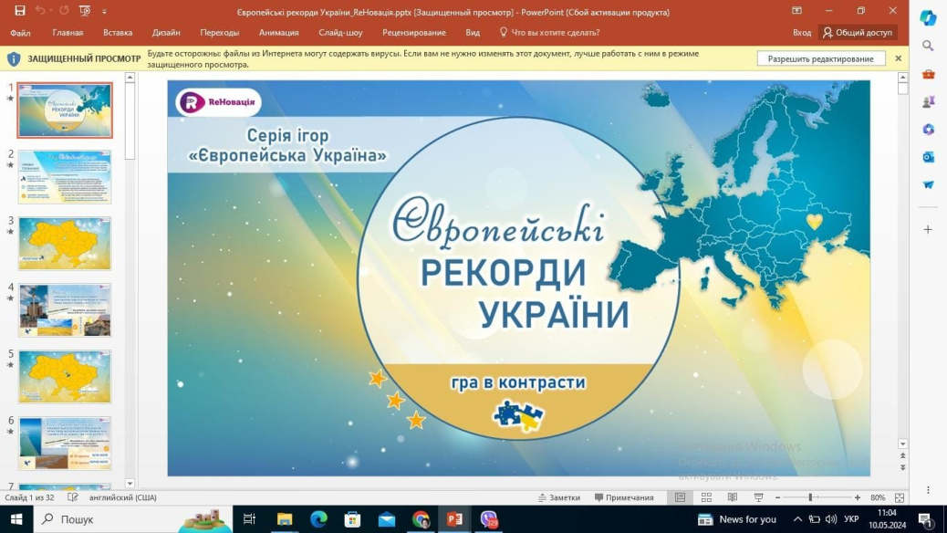Click the plus icon in the right sidebar
The width and height of the screenshot is (947, 533).
point(928,230)
